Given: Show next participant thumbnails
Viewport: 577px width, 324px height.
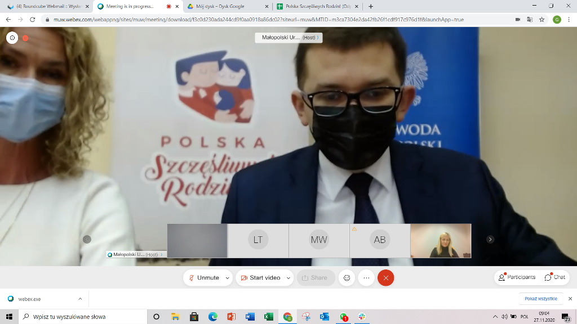Looking at the screenshot, I should click(x=490, y=240).
